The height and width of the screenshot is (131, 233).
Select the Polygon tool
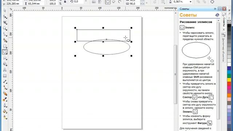click(x=5, y=58)
